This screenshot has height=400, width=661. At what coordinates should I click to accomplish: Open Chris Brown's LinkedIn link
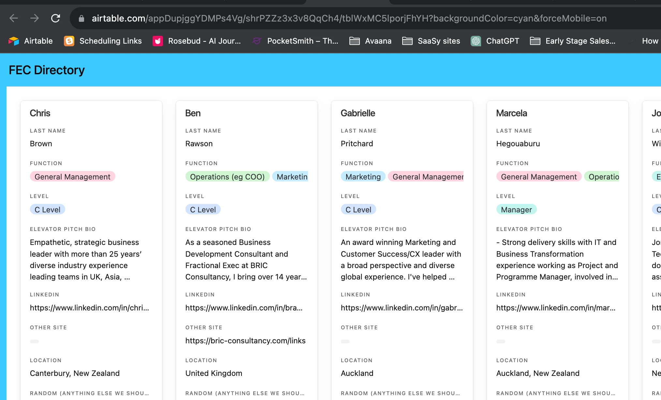tap(89, 308)
